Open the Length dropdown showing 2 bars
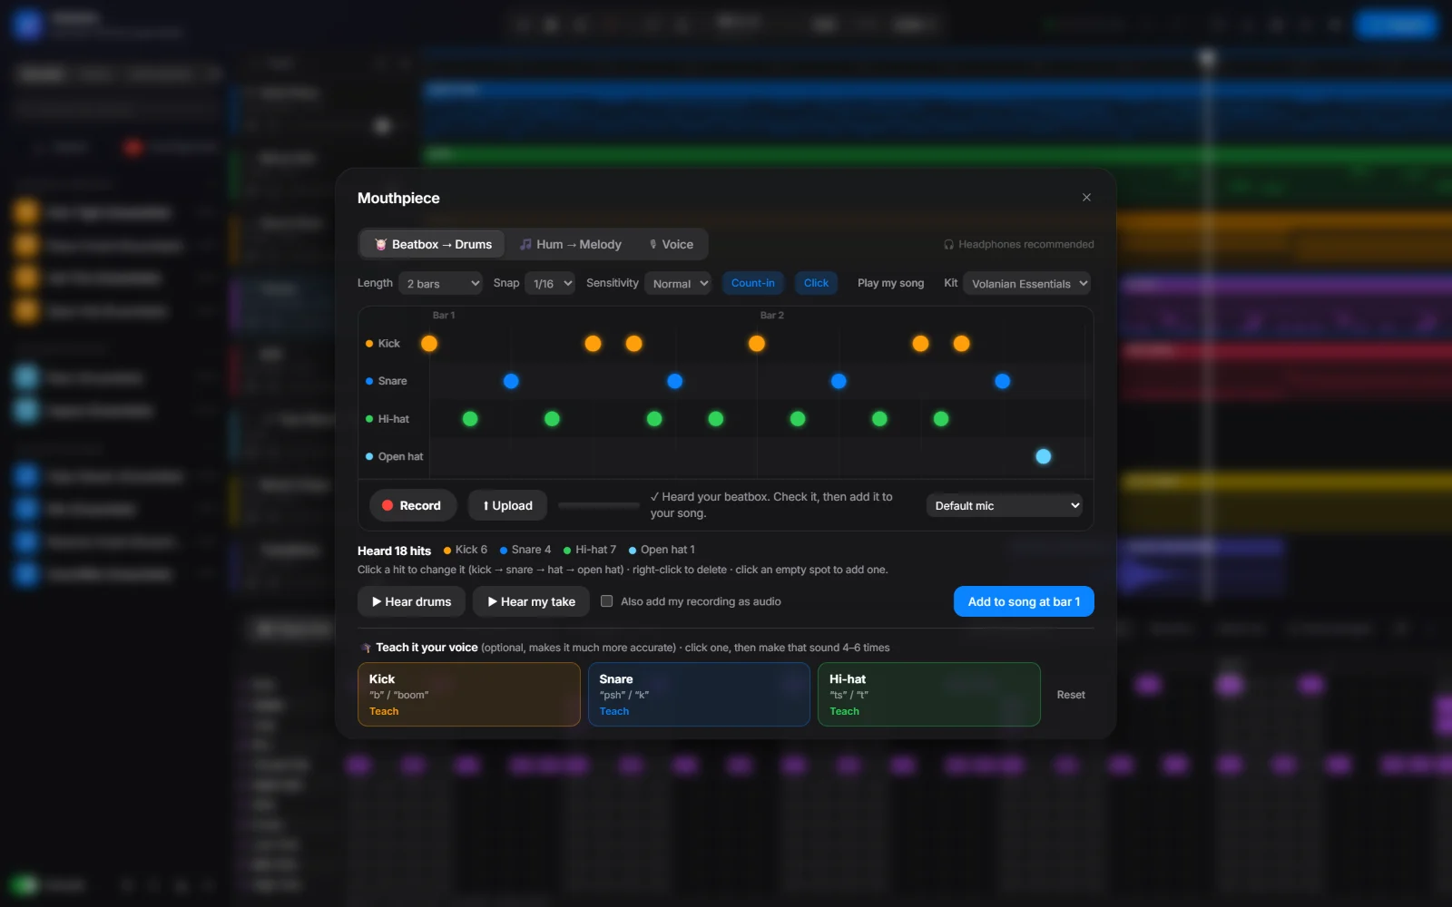 pyautogui.click(x=440, y=284)
